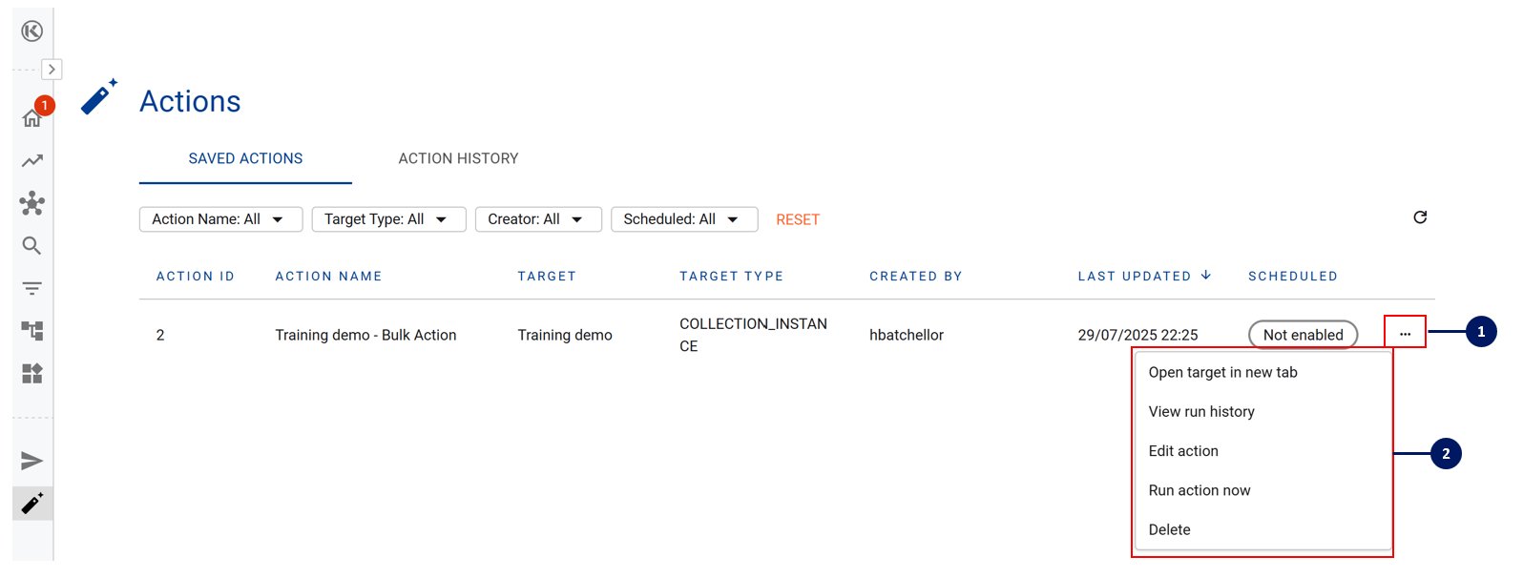Image resolution: width=1523 pixels, height=578 pixels.
Task: Open the Target Type filter dropdown
Action: pos(388,219)
